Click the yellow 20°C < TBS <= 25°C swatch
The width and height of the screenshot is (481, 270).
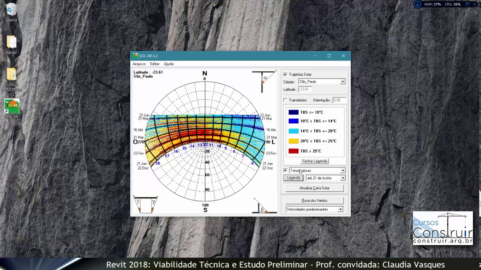tap(293, 141)
